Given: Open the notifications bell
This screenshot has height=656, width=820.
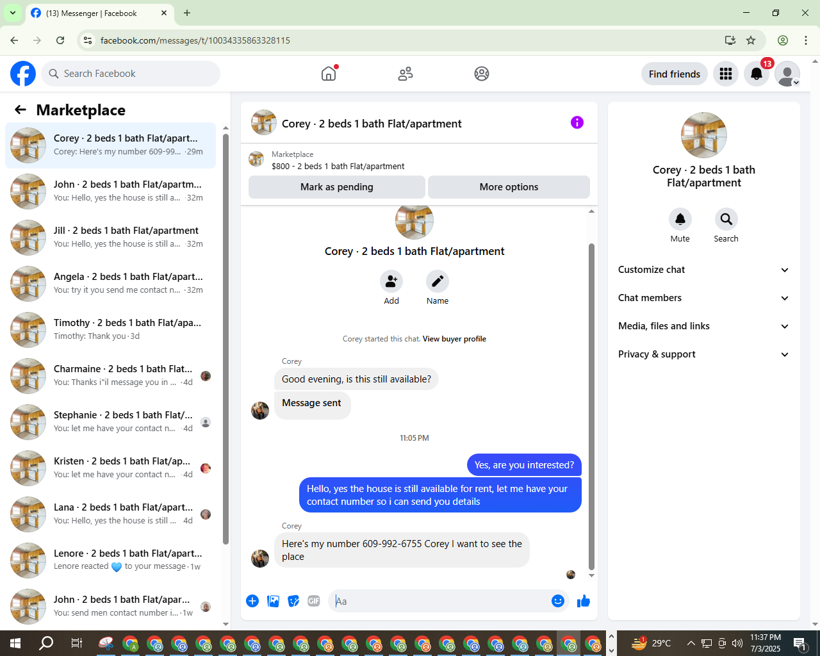Looking at the screenshot, I should click(x=757, y=74).
